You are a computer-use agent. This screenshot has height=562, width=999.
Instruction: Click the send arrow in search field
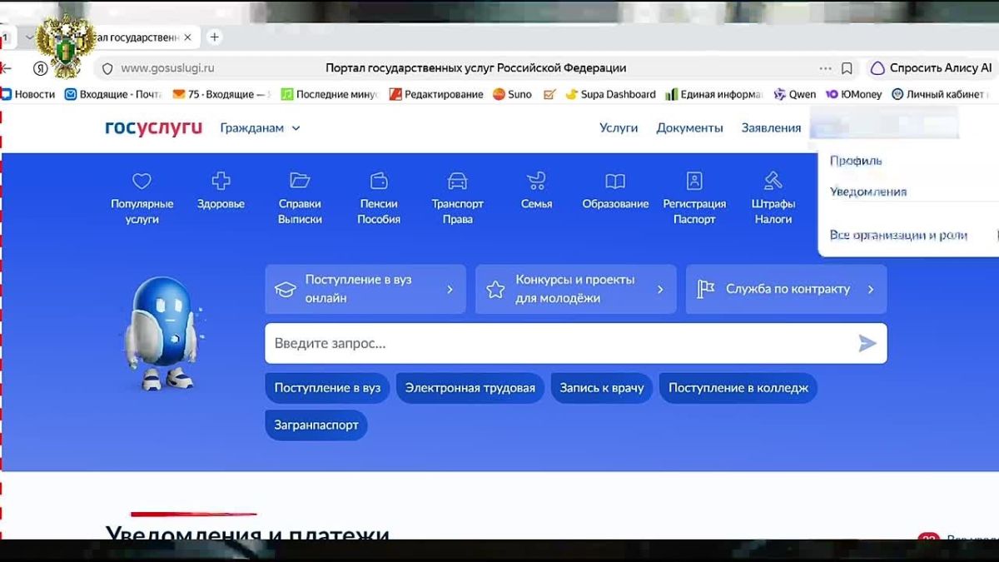pyautogui.click(x=867, y=343)
